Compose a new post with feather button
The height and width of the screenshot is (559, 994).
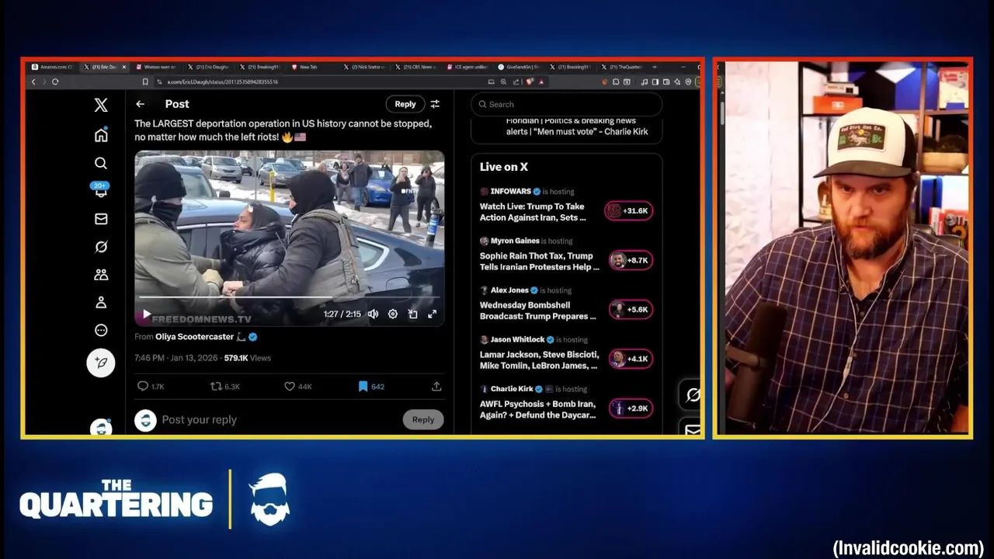point(101,363)
